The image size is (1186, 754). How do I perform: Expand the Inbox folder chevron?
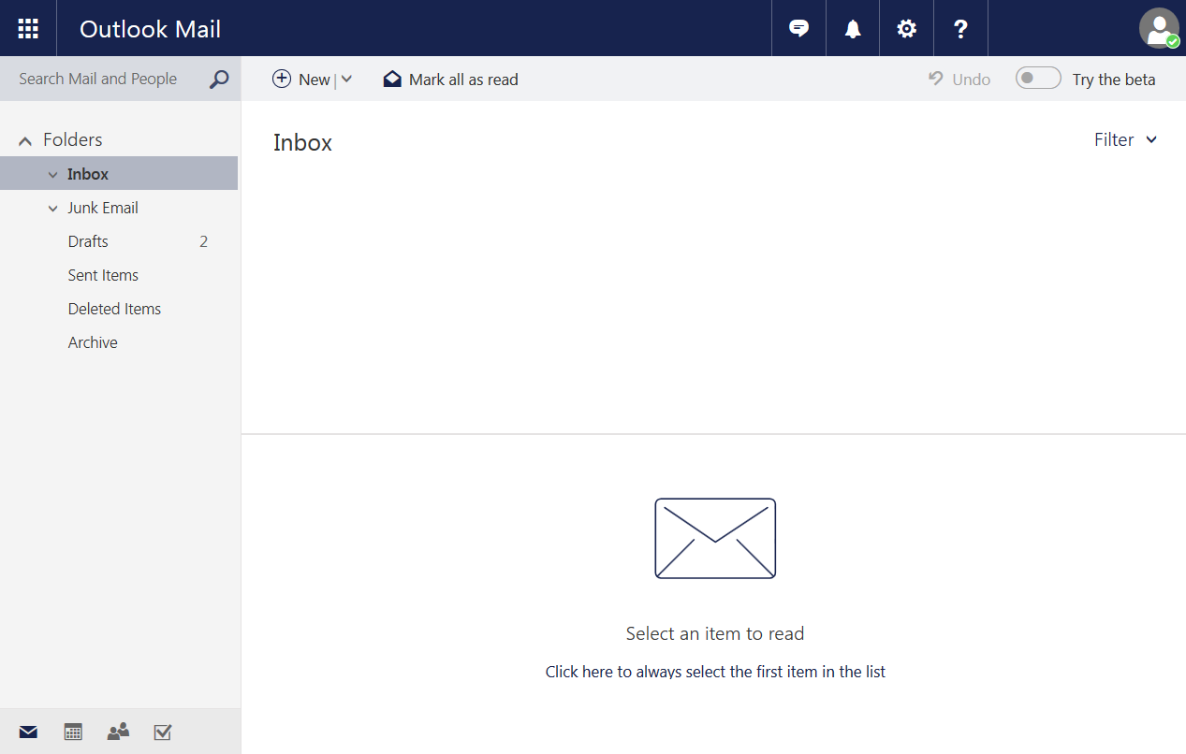[53, 175]
